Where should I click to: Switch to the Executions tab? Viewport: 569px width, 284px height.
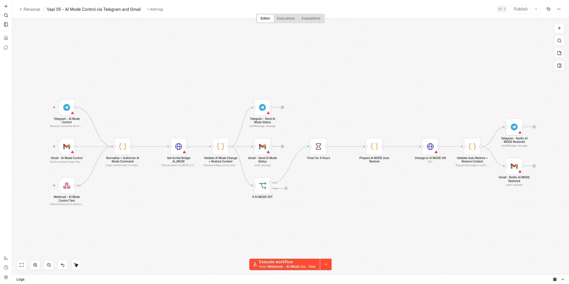tap(286, 18)
